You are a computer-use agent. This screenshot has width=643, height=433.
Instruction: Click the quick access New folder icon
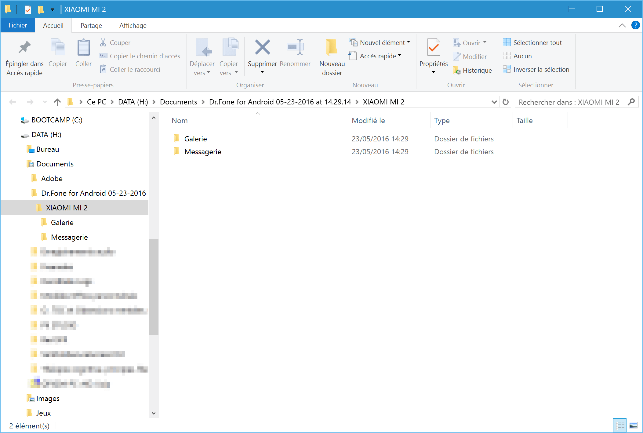coord(41,9)
